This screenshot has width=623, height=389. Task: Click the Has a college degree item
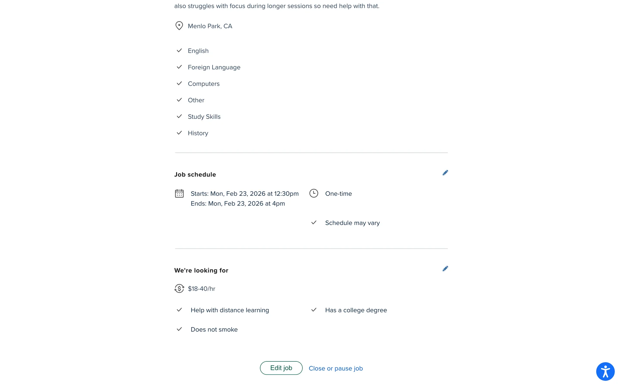click(356, 310)
